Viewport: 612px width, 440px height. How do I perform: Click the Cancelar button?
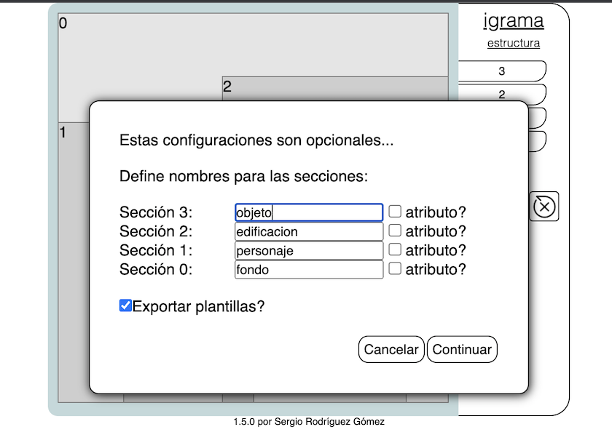[391, 349]
